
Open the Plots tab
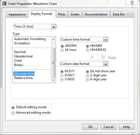coord(62,14)
